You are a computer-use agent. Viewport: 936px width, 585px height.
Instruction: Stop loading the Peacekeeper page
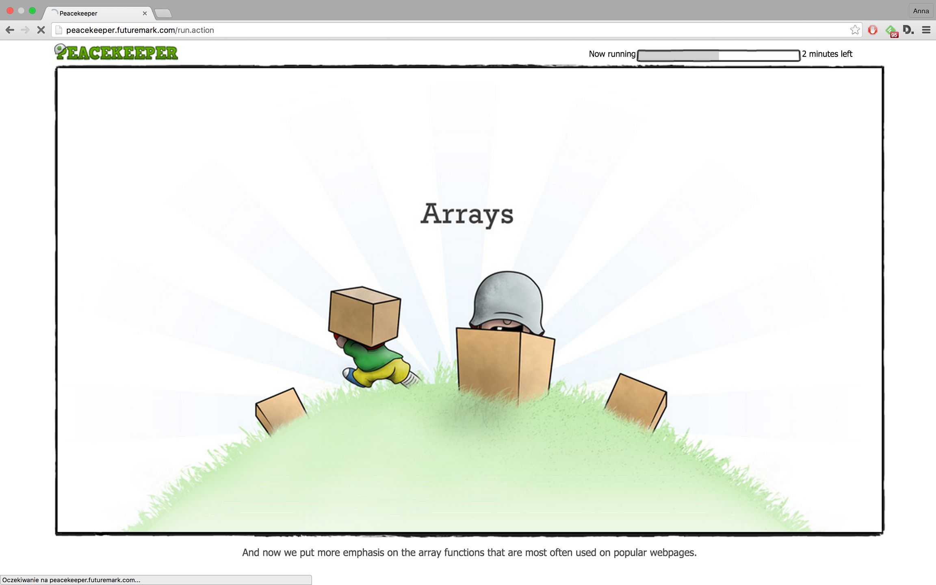pyautogui.click(x=41, y=30)
